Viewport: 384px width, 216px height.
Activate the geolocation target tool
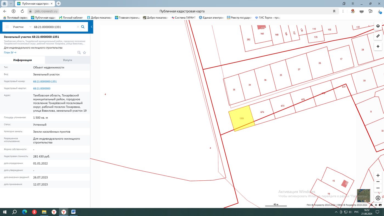(378, 46)
